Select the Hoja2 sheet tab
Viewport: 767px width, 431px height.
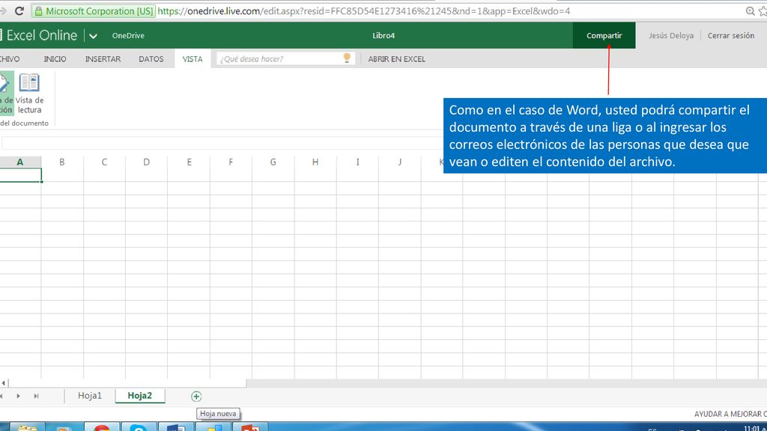(140, 395)
